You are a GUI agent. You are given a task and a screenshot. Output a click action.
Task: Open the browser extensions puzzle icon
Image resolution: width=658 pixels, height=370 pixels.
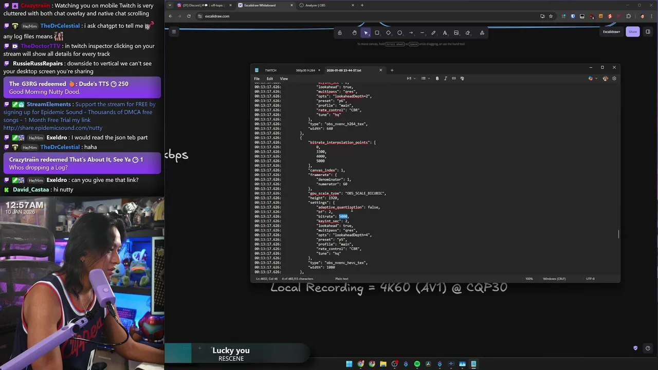(628, 16)
